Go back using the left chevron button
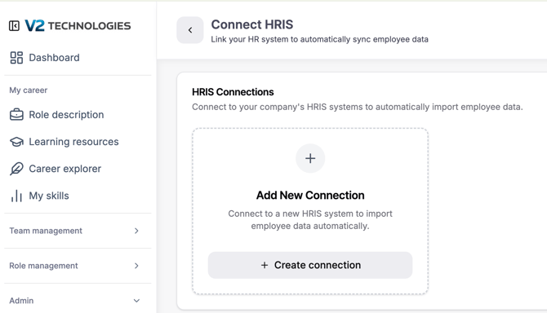 coord(190,30)
